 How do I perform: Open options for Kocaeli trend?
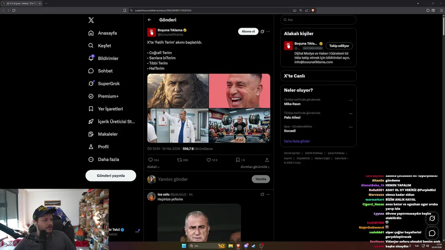pos(350,127)
